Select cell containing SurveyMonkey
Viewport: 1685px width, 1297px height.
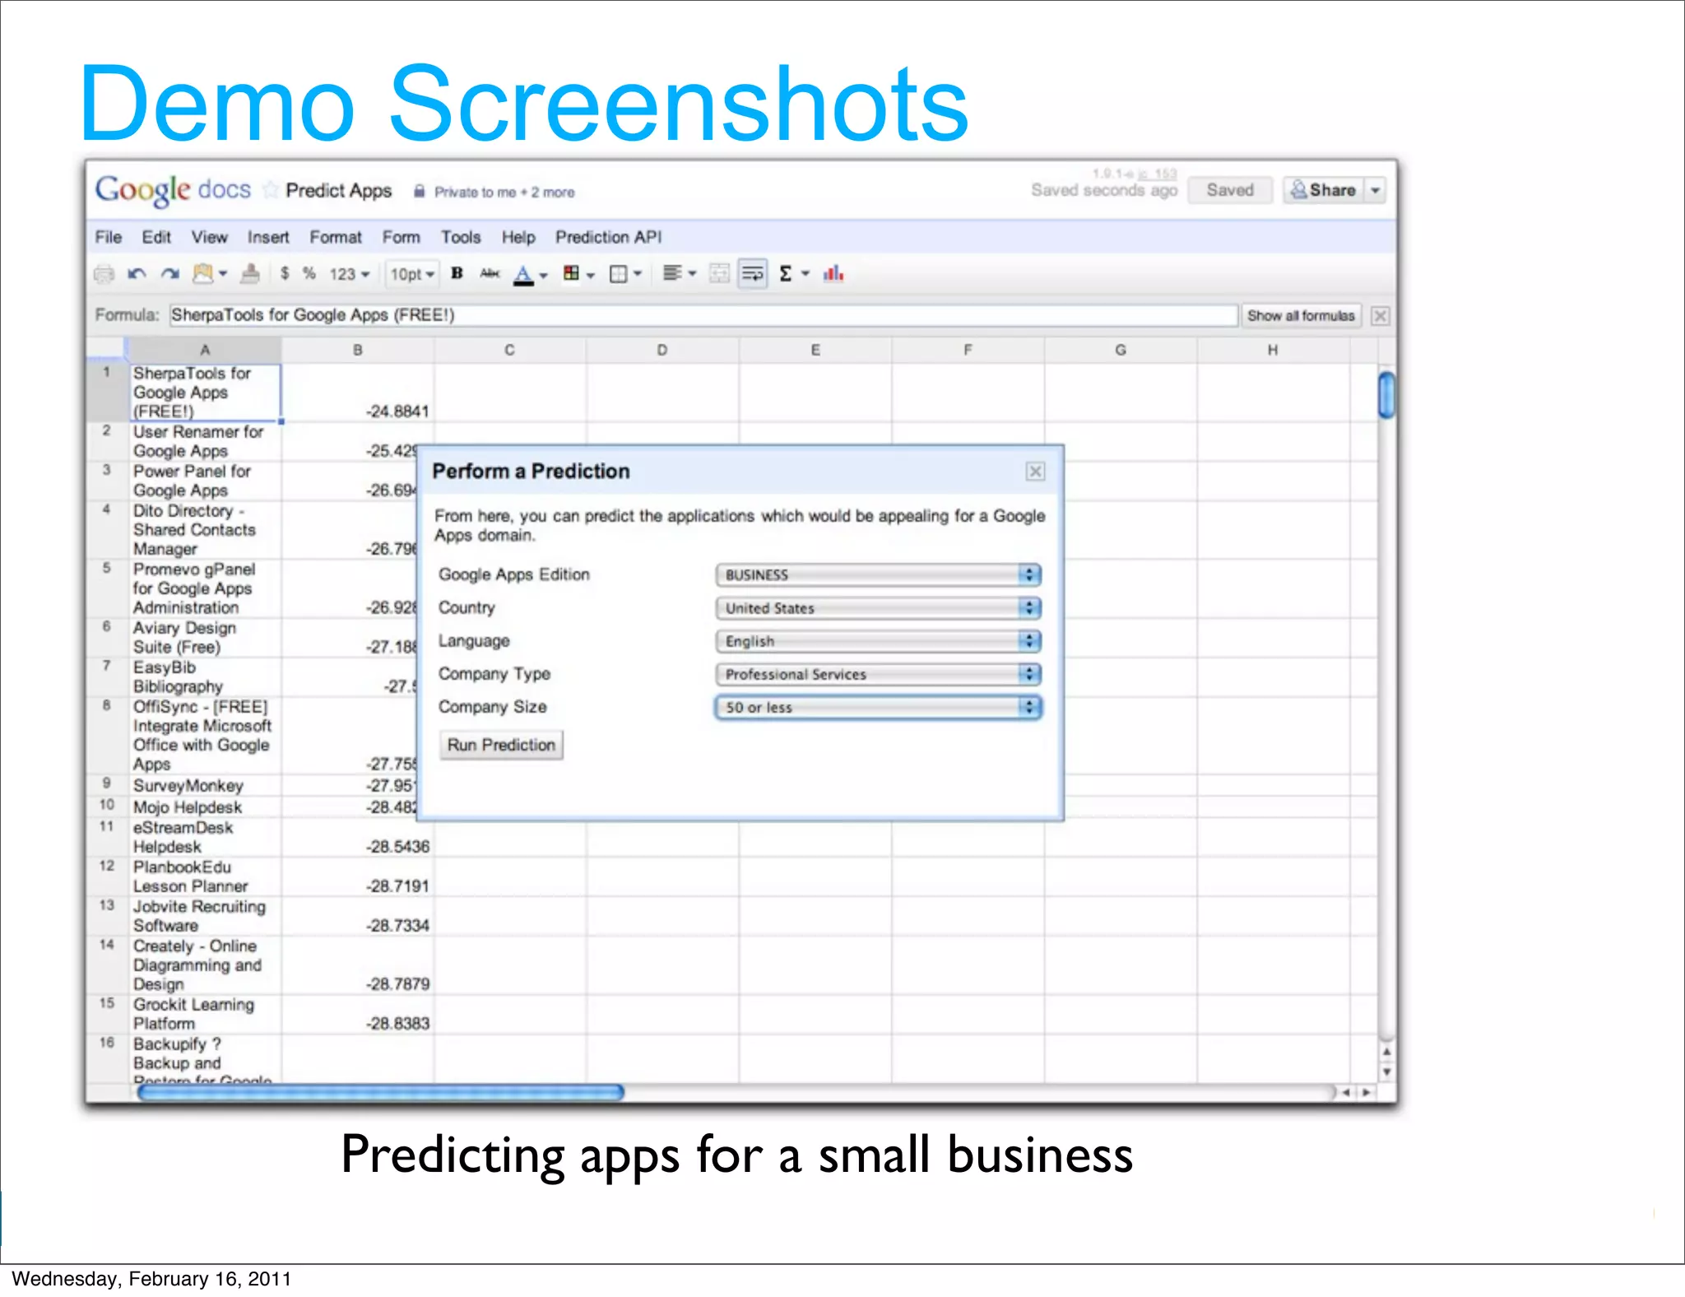tap(206, 786)
